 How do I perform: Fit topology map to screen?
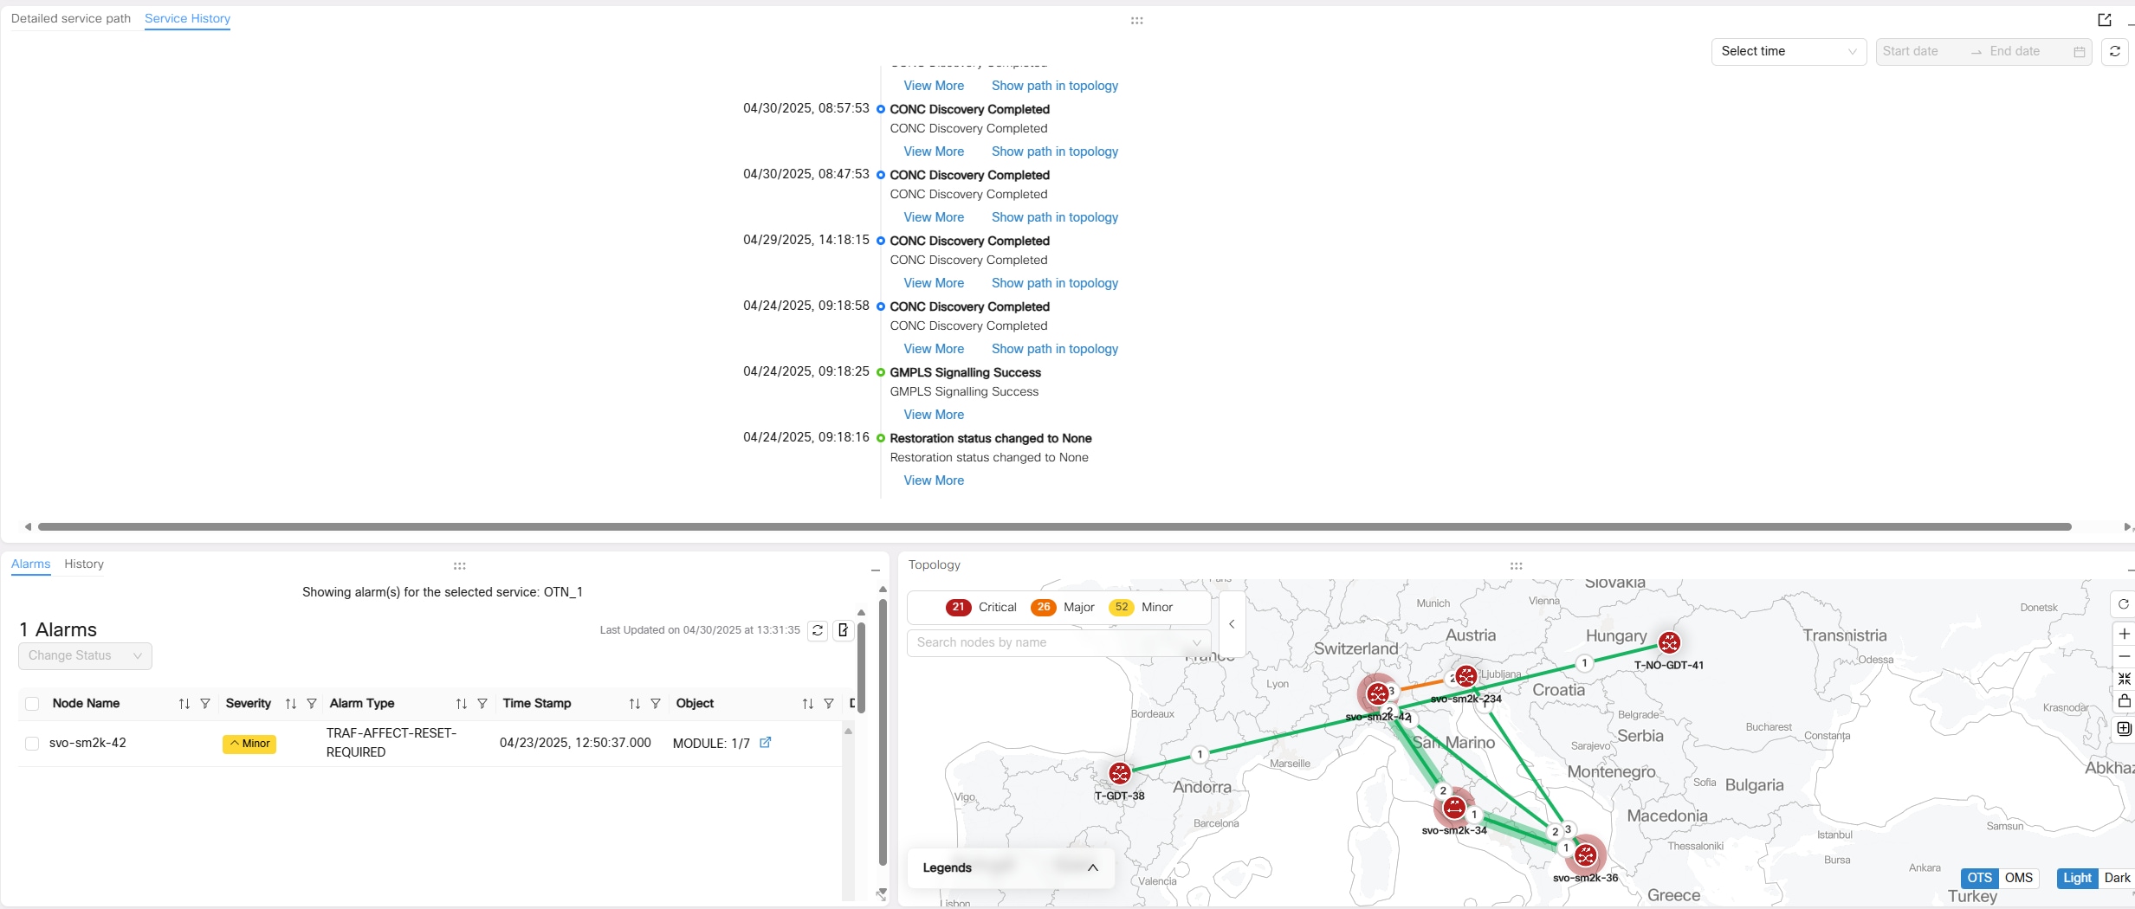(x=2124, y=680)
